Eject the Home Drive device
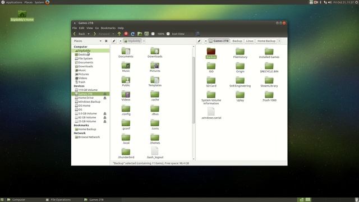359x202 pixels. click(x=105, y=98)
